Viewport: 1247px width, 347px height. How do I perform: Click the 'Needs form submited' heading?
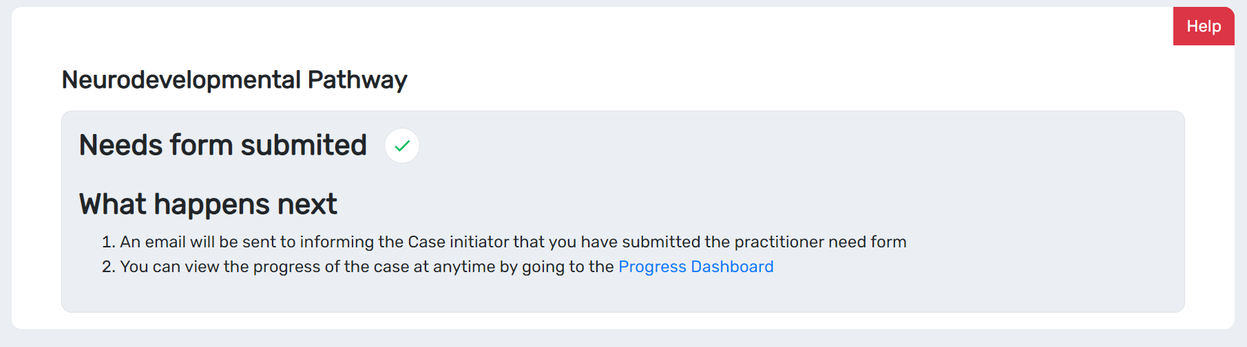point(222,146)
